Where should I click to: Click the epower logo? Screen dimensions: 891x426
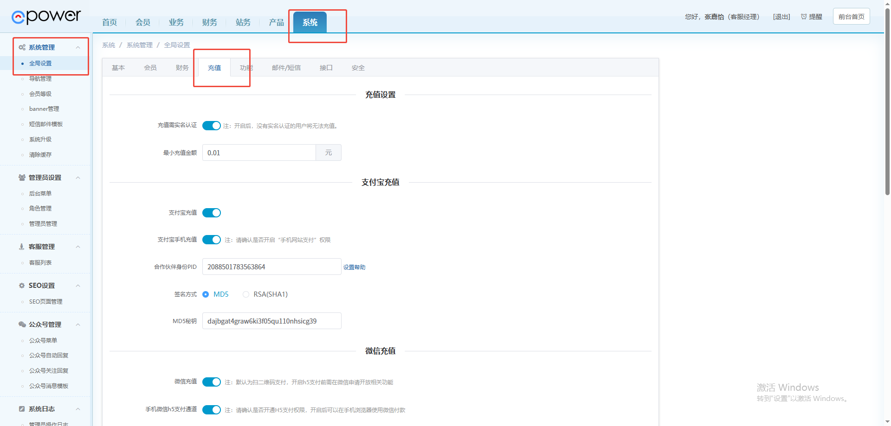tap(46, 17)
